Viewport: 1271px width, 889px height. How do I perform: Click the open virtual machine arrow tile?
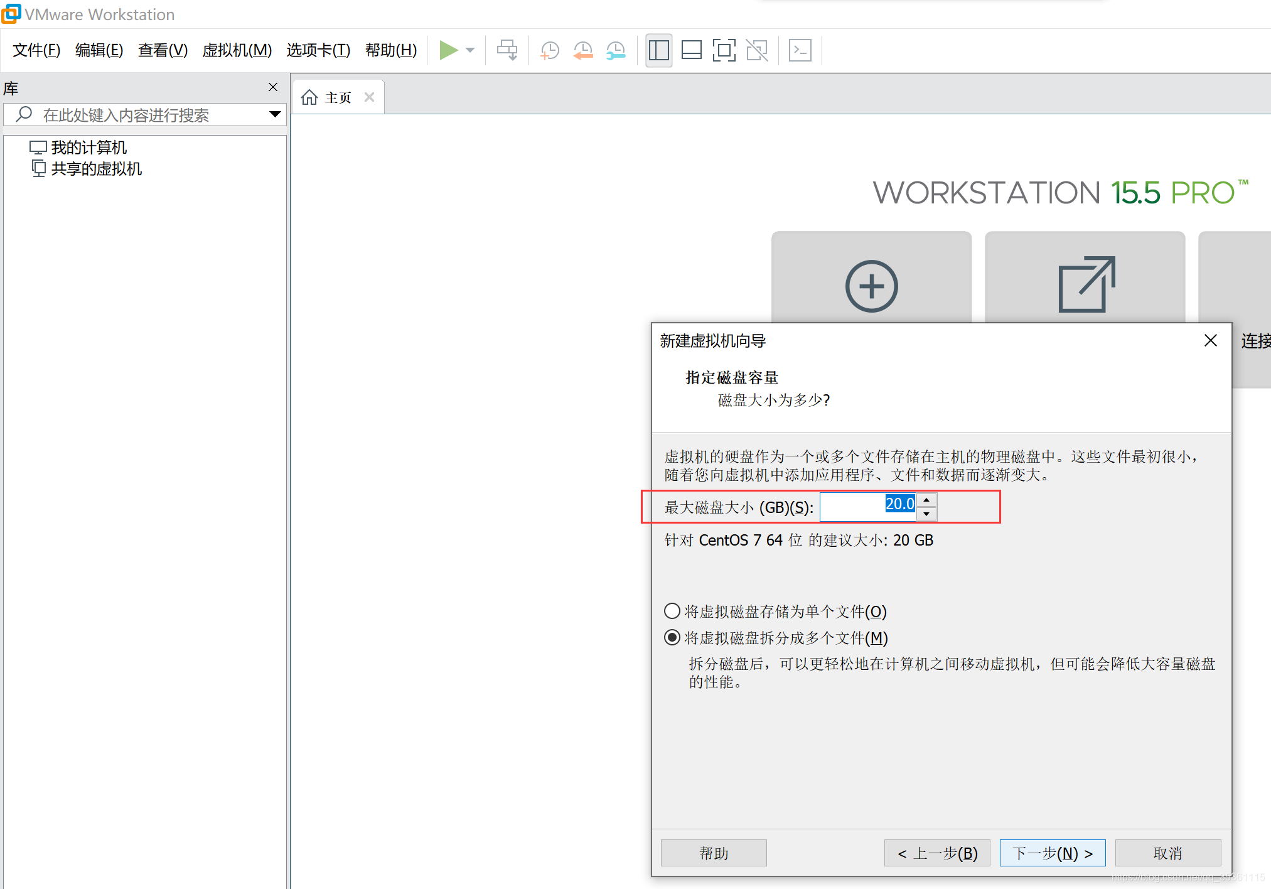(1085, 284)
